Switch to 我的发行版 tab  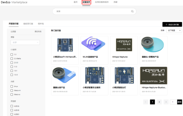click(28, 24)
